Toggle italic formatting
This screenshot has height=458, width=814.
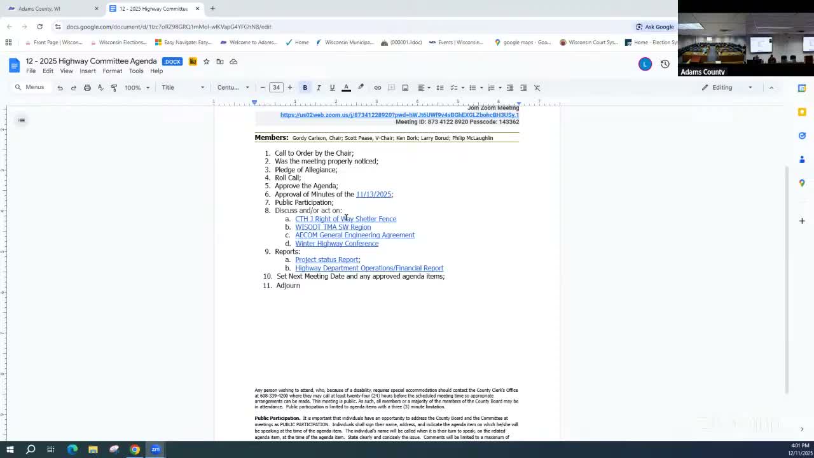coord(319,88)
